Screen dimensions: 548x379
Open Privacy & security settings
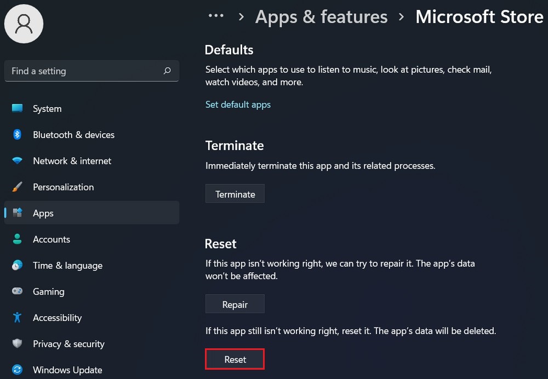click(92, 344)
